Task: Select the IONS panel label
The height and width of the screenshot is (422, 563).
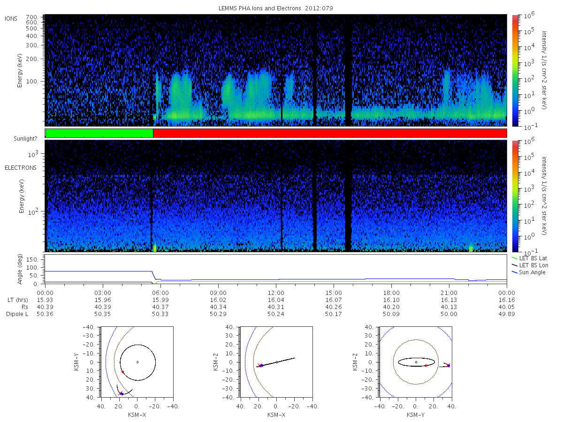Action: coord(11,19)
